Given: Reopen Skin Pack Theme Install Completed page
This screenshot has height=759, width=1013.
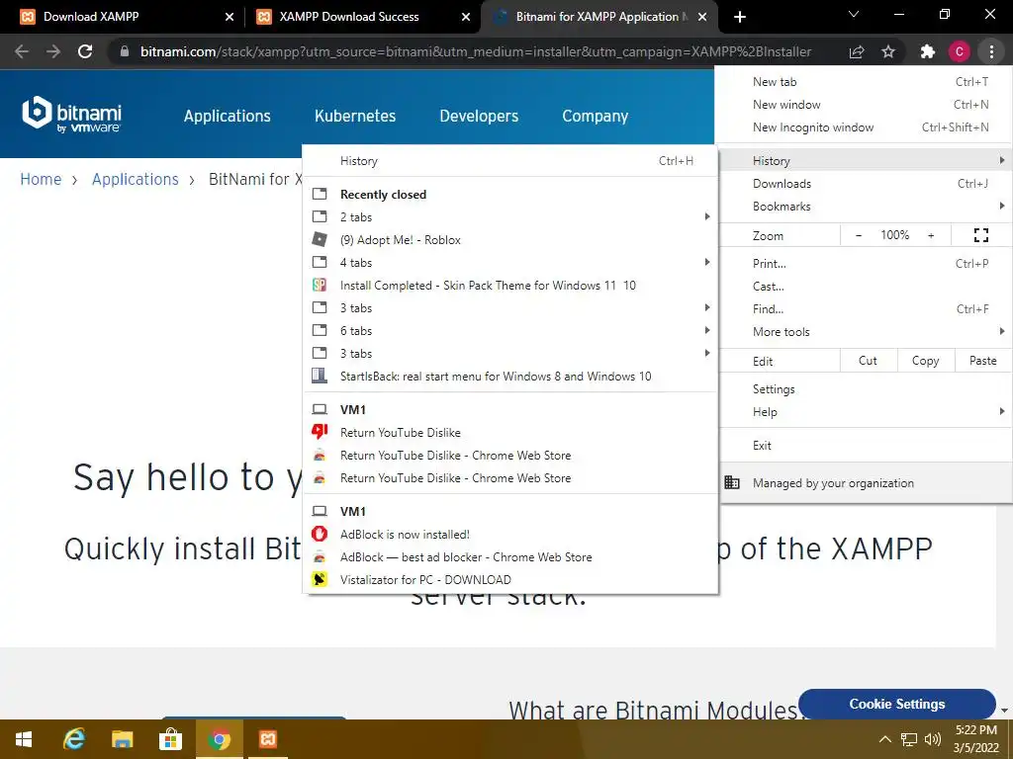Looking at the screenshot, I should pyautogui.click(x=510, y=286).
